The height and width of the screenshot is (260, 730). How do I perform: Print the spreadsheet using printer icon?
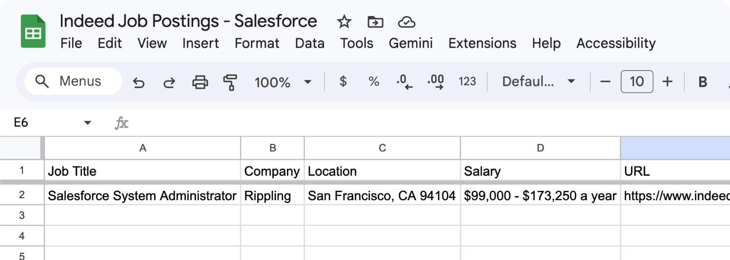(200, 82)
